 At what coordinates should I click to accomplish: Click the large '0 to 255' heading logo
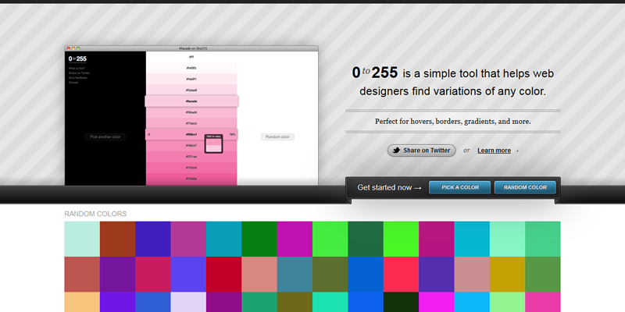pyautogui.click(x=375, y=73)
